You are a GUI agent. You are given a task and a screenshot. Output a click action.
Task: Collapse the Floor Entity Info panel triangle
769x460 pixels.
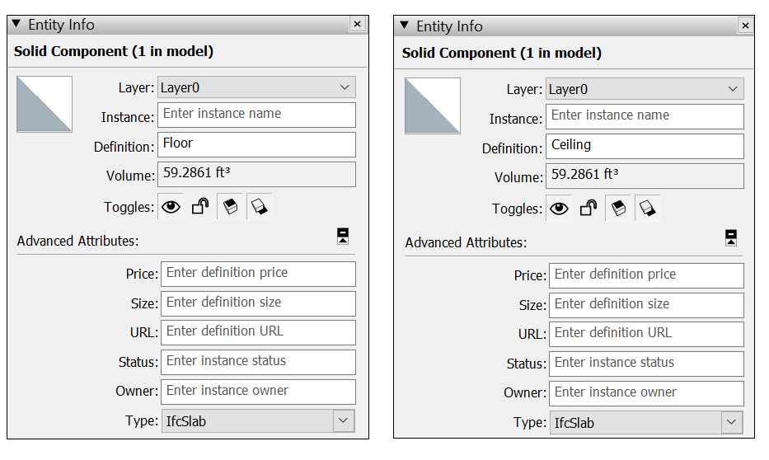click(x=16, y=24)
